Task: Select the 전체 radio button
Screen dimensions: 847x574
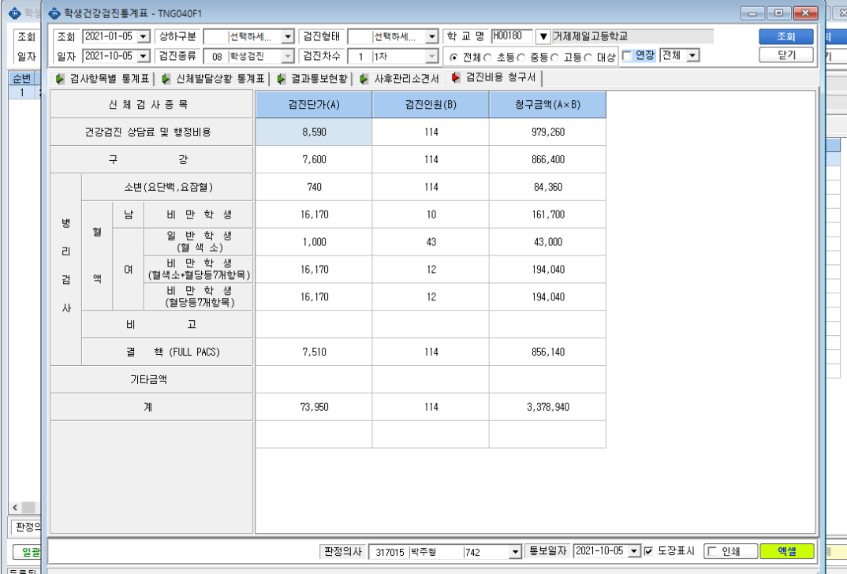Action: 453,58
